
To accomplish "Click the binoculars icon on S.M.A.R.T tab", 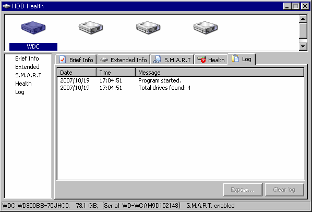I will (158, 60).
